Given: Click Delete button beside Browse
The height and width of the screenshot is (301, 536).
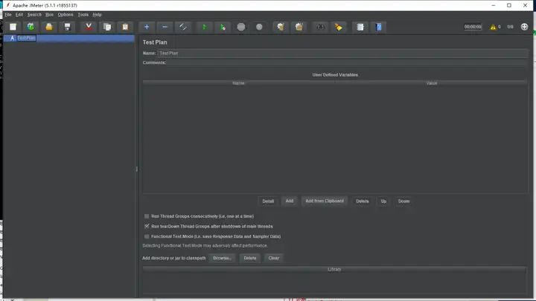Looking at the screenshot, I should (250, 258).
